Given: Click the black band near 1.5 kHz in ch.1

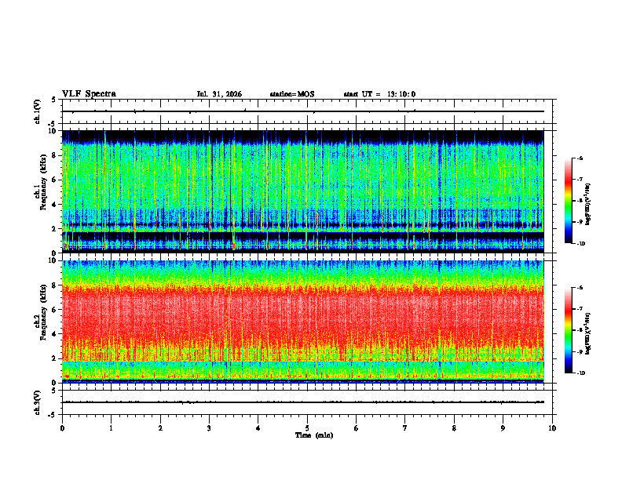Looking at the screenshot, I should pyautogui.click(x=303, y=235).
